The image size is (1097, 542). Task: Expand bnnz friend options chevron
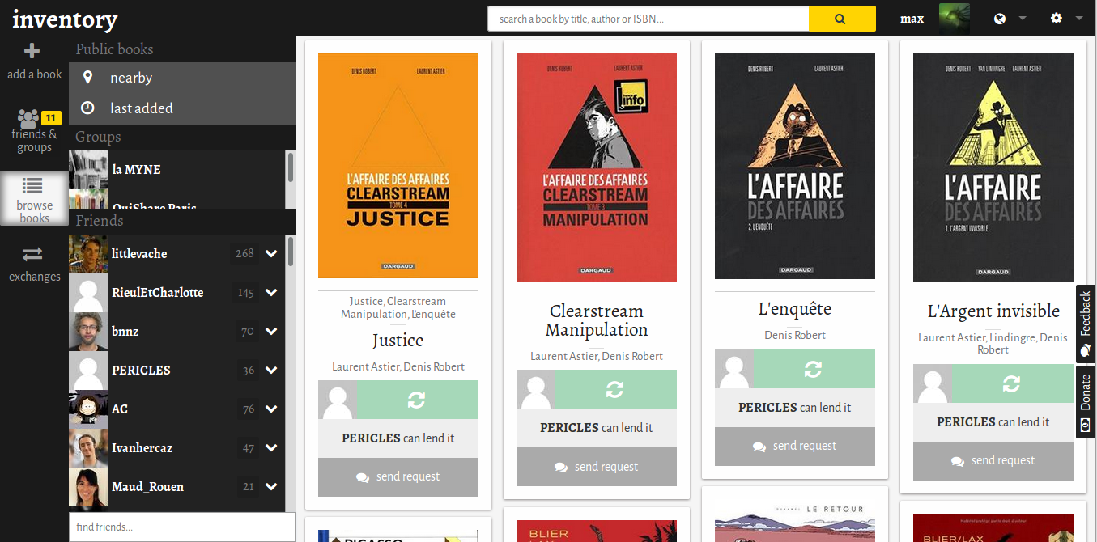[271, 331]
